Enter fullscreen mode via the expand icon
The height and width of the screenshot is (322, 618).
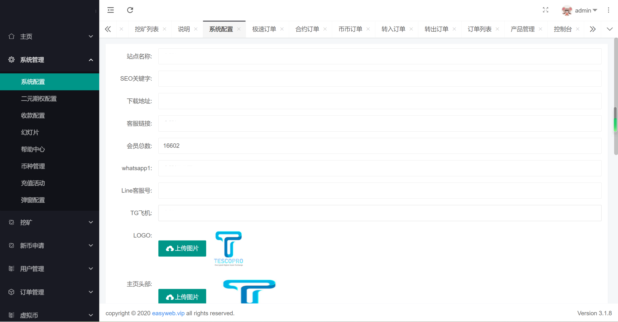click(545, 10)
